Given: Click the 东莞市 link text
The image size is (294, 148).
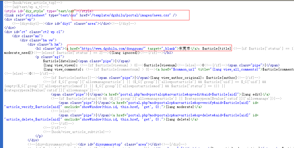Looking at the screenshot, I should 184,49.
